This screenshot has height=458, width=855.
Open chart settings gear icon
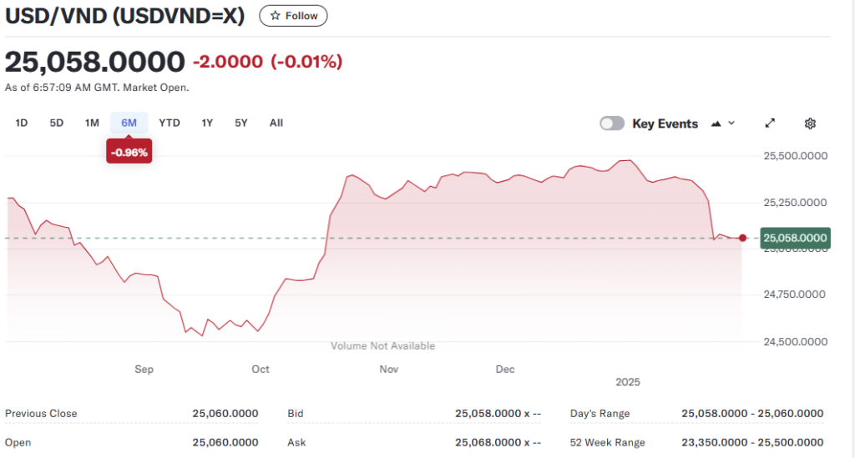(810, 123)
